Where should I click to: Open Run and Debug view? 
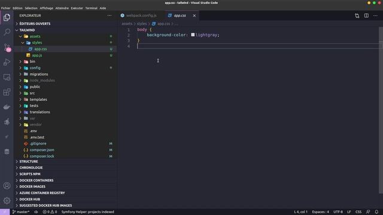point(7,62)
